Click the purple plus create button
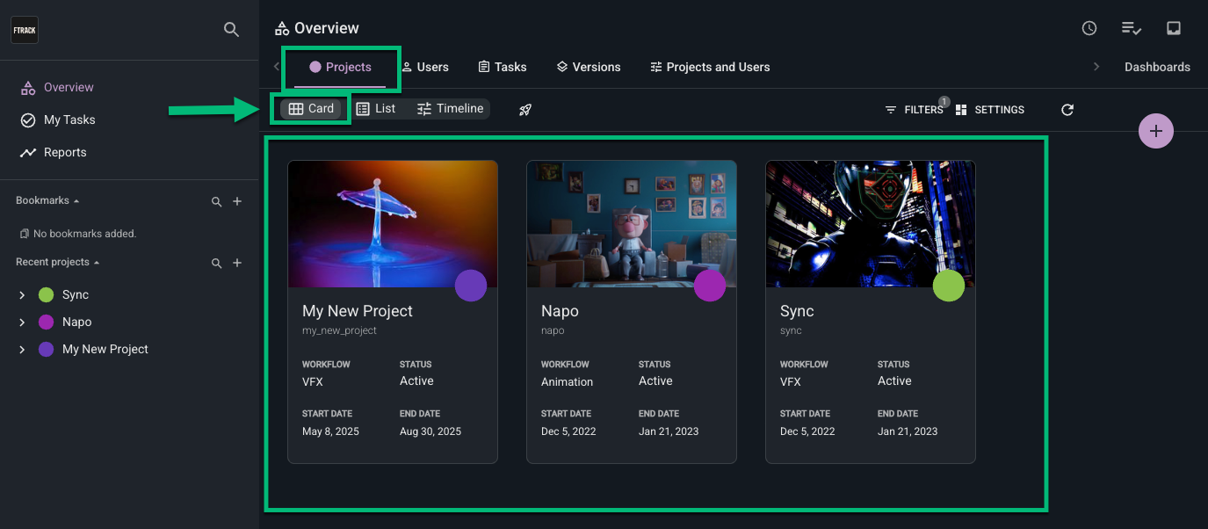The width and height of the screenshot is (1208, 529). 1155,131
